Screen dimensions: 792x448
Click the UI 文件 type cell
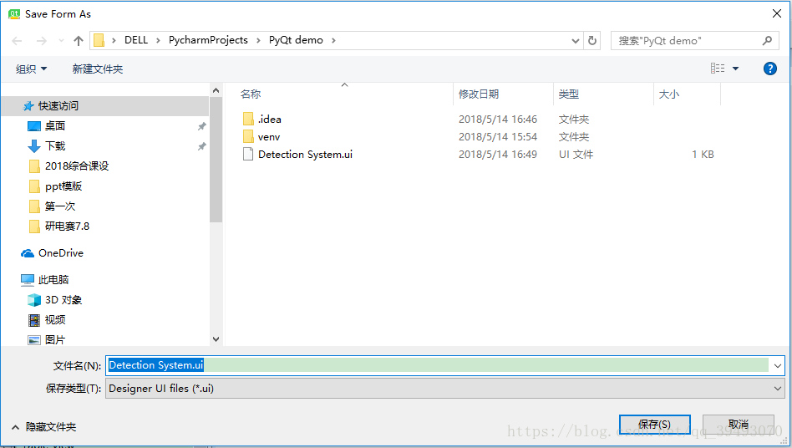click(x=576, y=155)
